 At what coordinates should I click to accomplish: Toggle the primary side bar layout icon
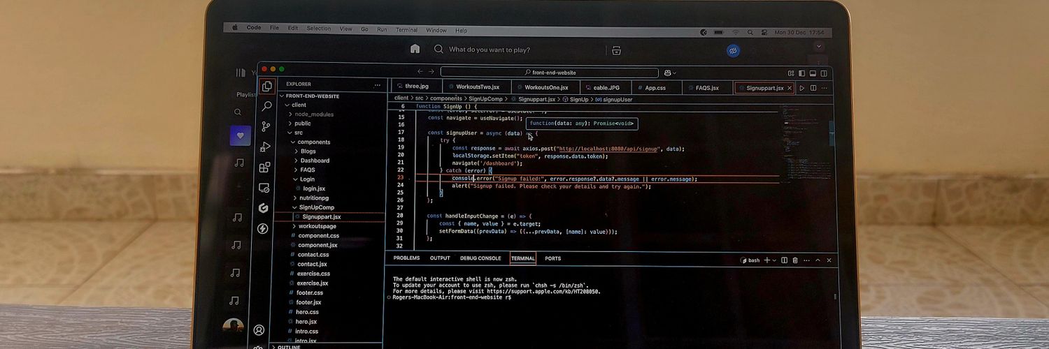tap(802, 73)
